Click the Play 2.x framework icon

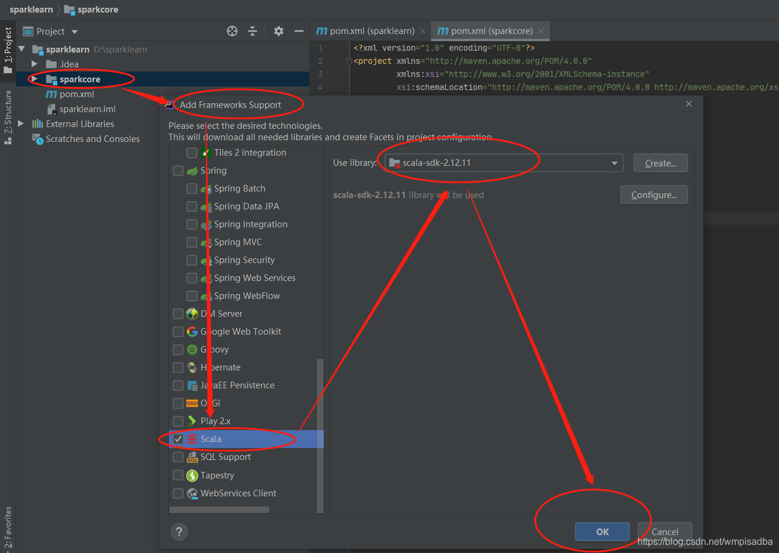coord(192,421)
